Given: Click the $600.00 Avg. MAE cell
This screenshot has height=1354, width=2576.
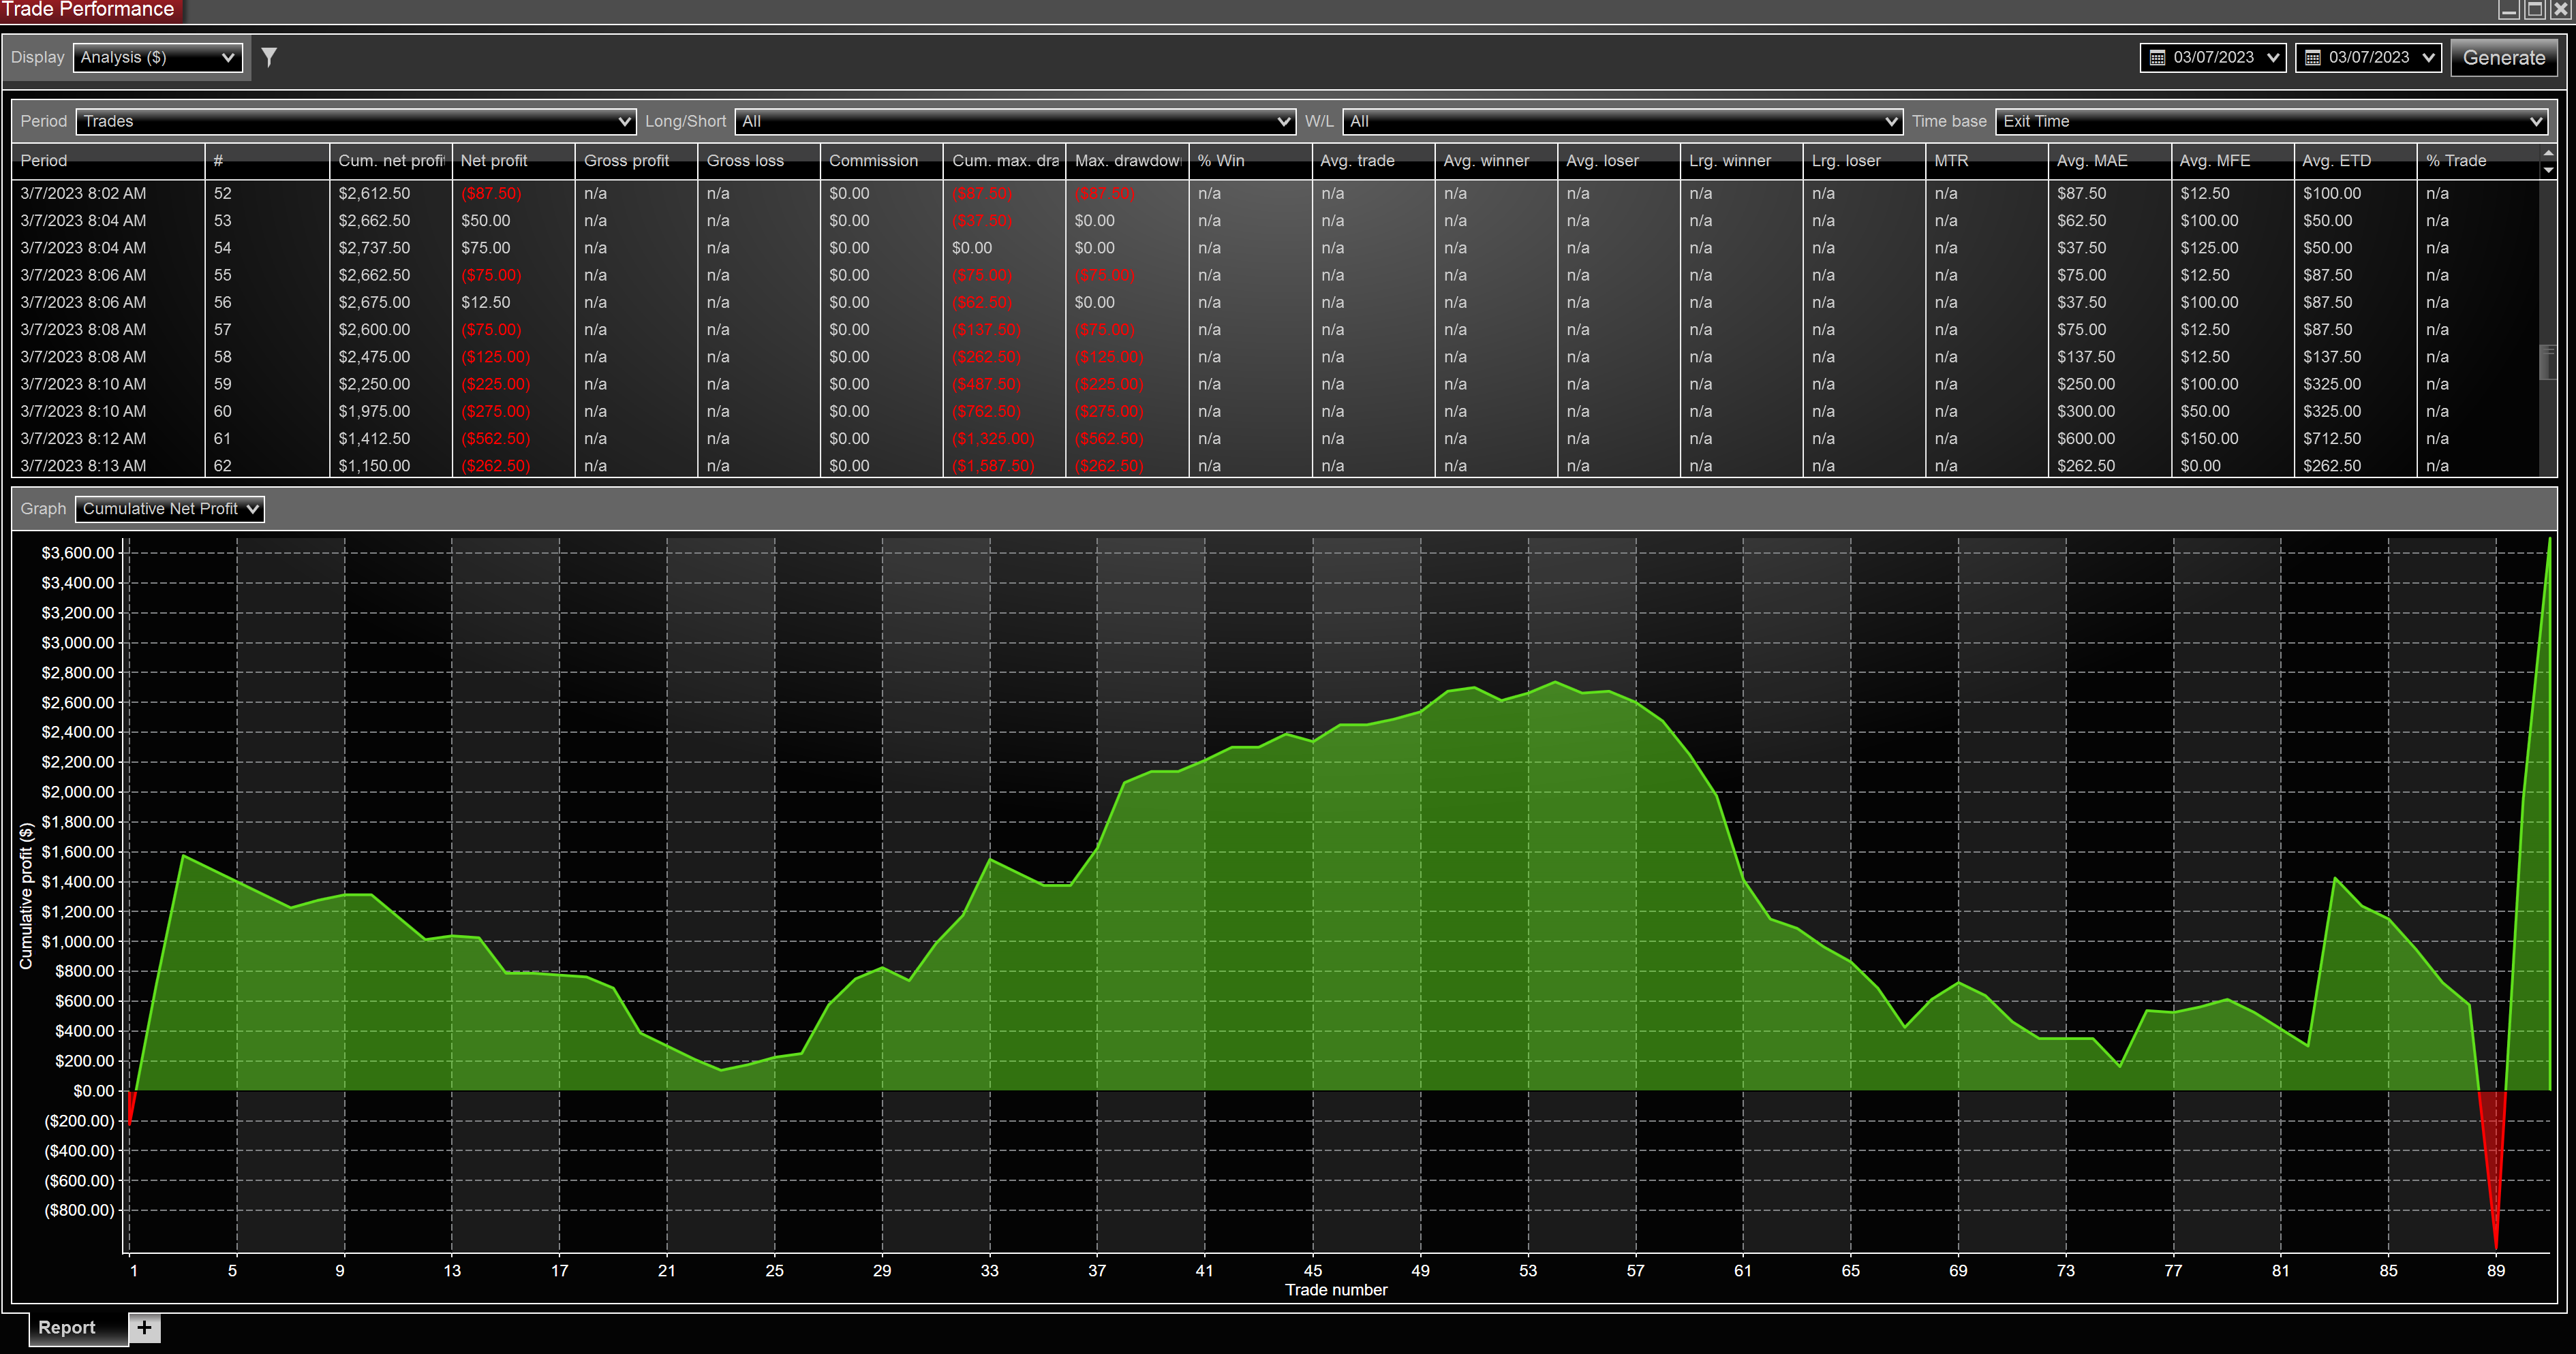Looking at the screenshot, I should 2110,439.
